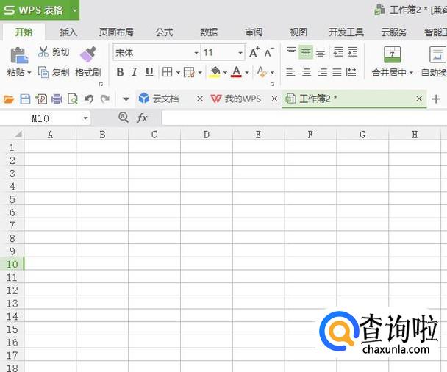Expand Merge and Center dropdown arrow
The image size is (447, 372).
point(411,73)
